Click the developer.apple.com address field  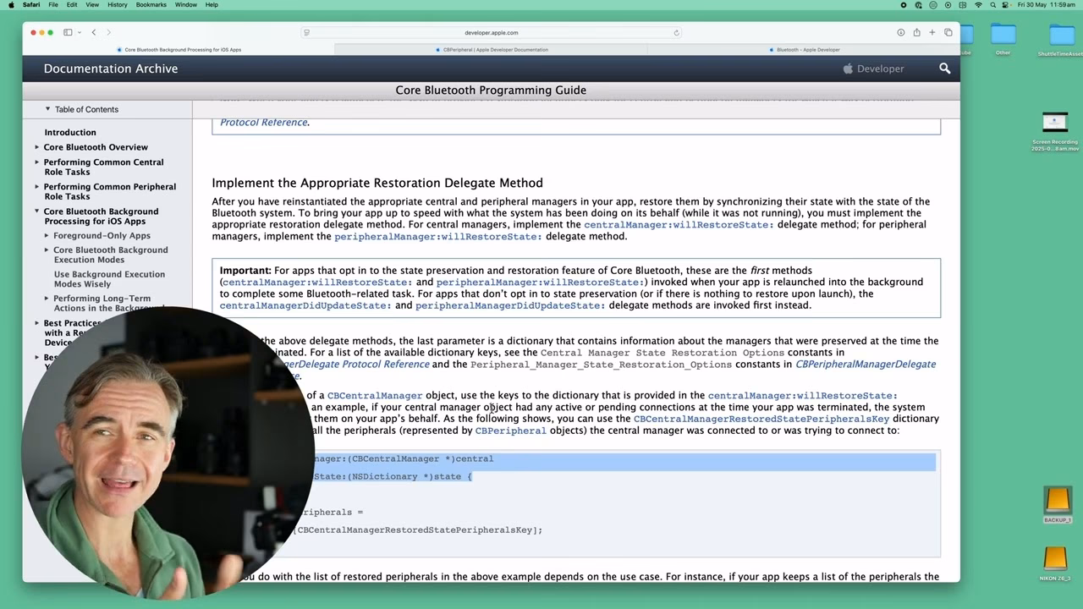(491, 33)
